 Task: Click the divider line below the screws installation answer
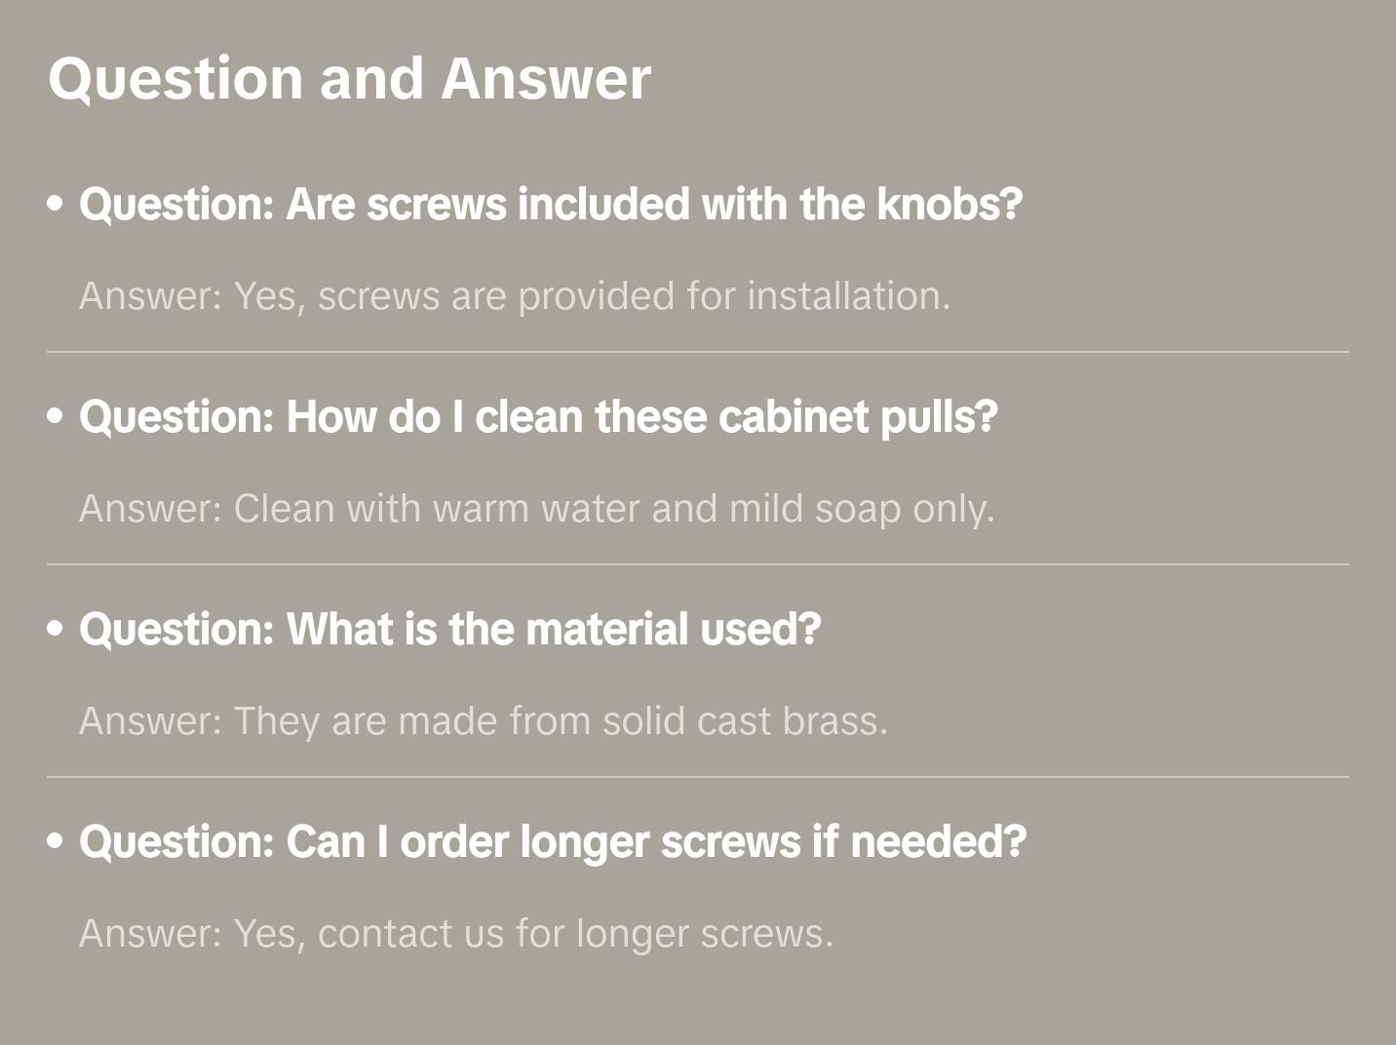(698, 352)
